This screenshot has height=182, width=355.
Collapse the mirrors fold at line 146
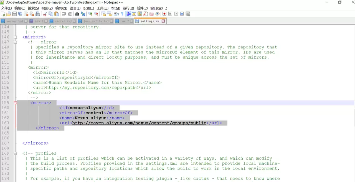pyautogui.click(x=16, y=37)
